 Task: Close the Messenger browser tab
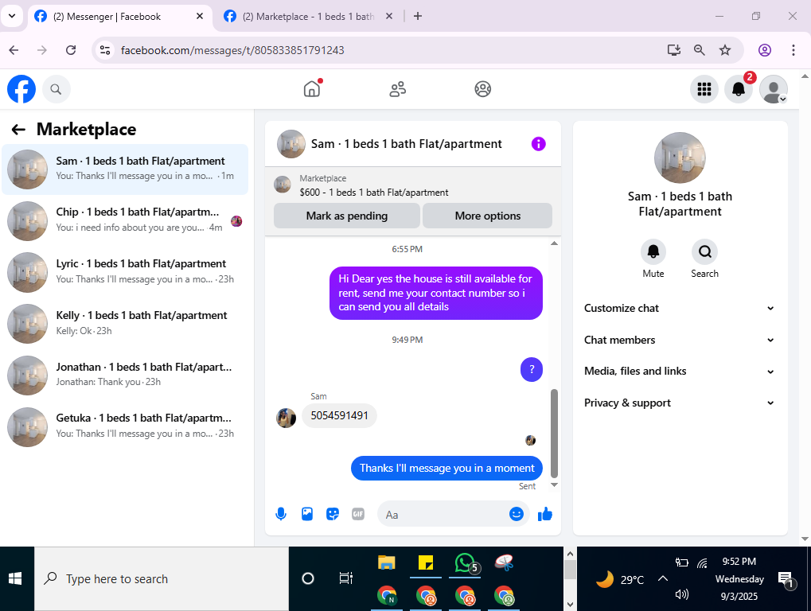(200, 16)
